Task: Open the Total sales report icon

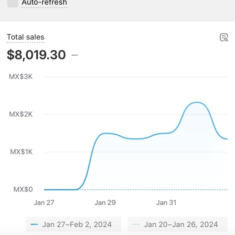Action: tap(224, 37)
